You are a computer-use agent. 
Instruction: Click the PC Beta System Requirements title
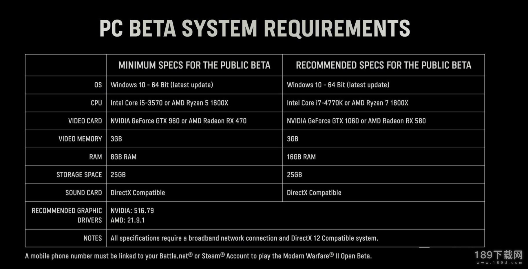(255, 28)
